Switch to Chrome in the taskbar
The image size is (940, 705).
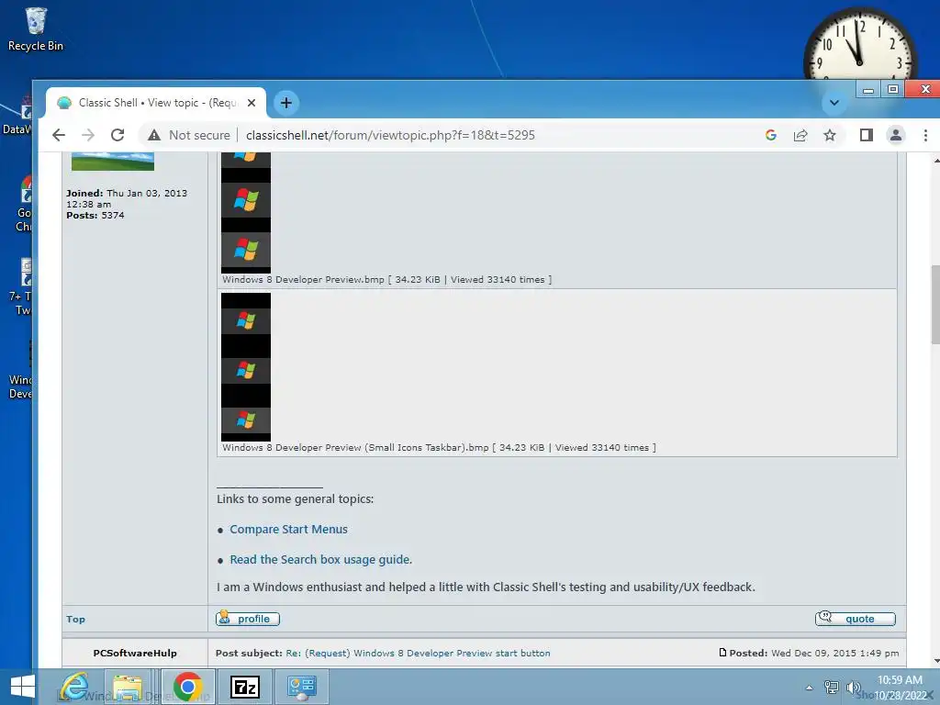pyautogui.click(x=187, y=687)
